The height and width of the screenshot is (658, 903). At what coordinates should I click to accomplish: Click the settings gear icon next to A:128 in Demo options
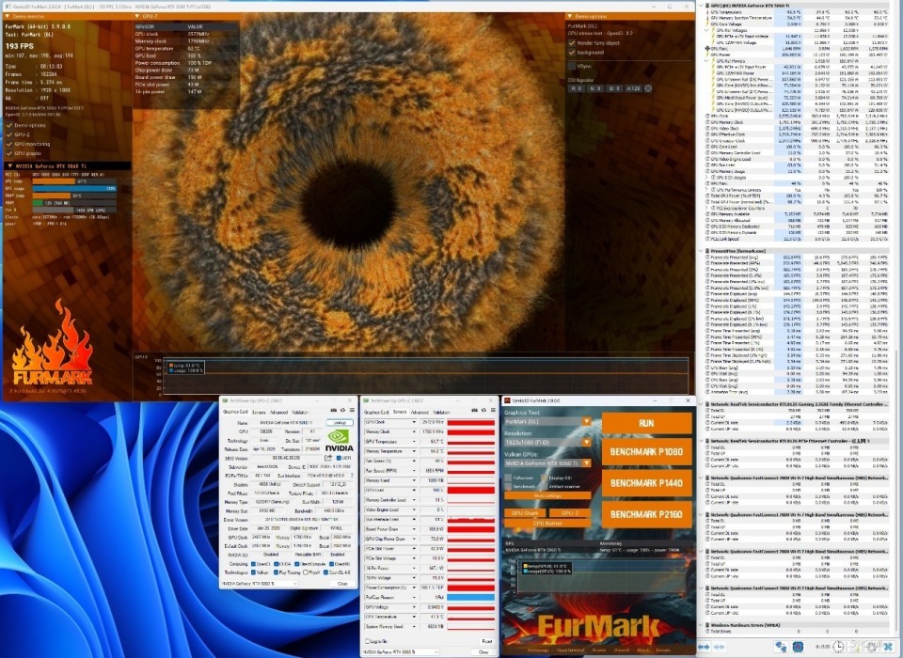(x=648, y=88)
